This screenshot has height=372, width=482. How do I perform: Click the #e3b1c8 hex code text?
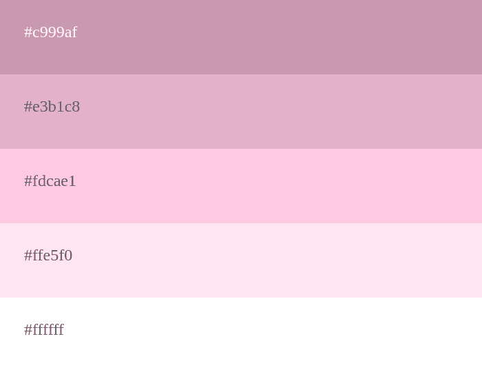point(52,107)
